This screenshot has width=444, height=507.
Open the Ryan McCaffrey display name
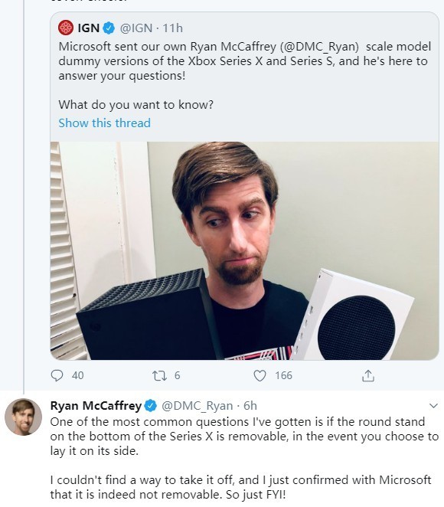[x=96, y=405]
